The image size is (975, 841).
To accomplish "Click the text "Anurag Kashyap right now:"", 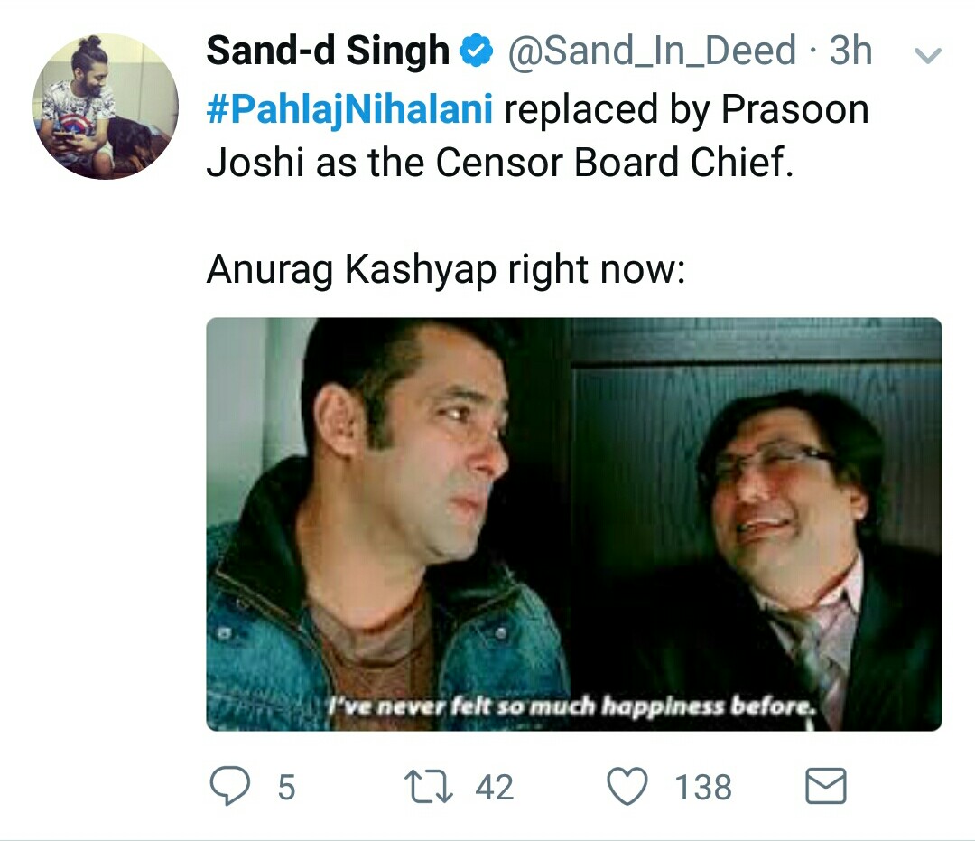I will [445, 269].
